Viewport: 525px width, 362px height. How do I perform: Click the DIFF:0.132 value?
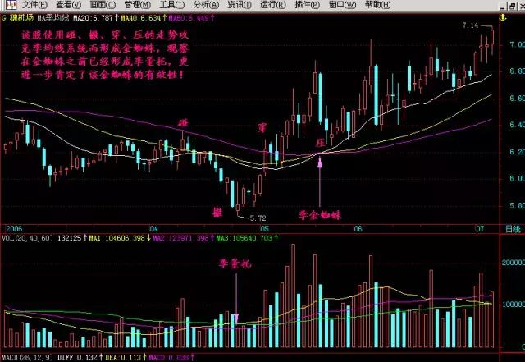coord(77,357)
